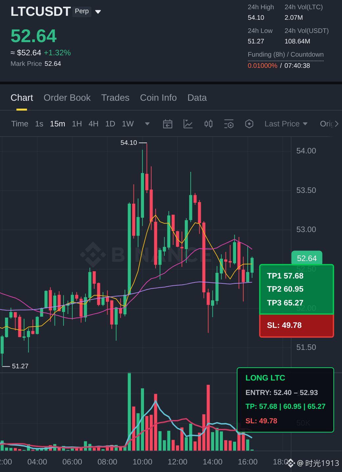Click the 52.64 current price tag on axis
This screenshot has height=472, width=342.
point(307,258)
